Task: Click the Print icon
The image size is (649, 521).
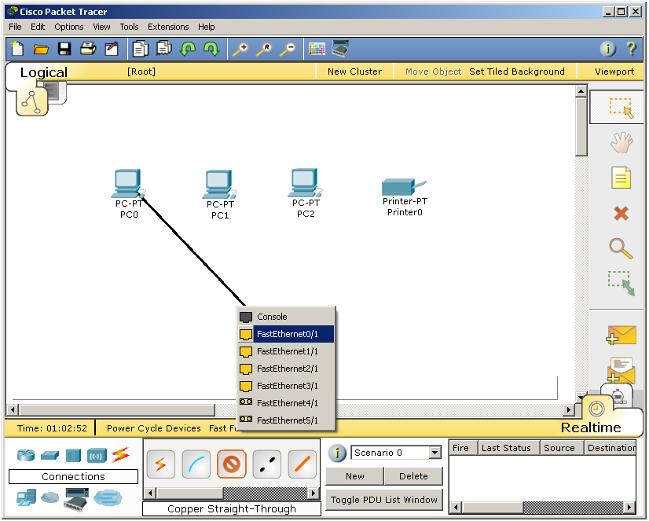Action: 88,49
